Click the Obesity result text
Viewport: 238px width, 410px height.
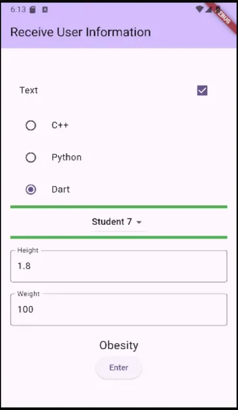[x=119, y=346]
